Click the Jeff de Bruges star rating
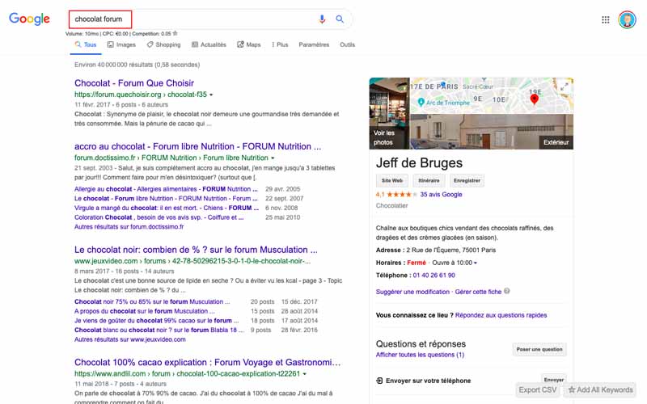The height and width of the screenshot is (404, 647). pos(401,194)
